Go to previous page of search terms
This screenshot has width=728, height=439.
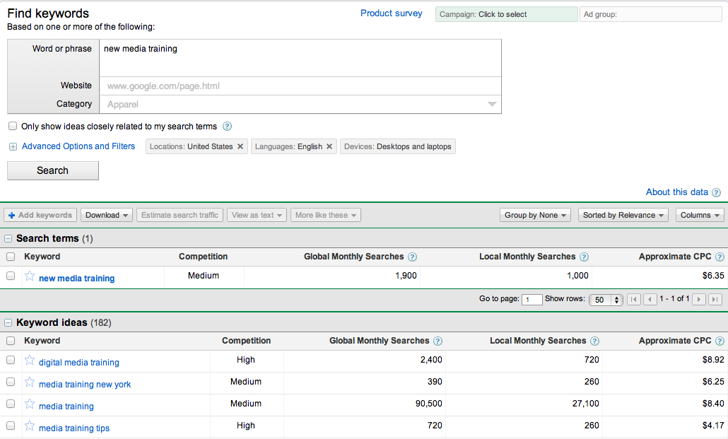[650, 299]
